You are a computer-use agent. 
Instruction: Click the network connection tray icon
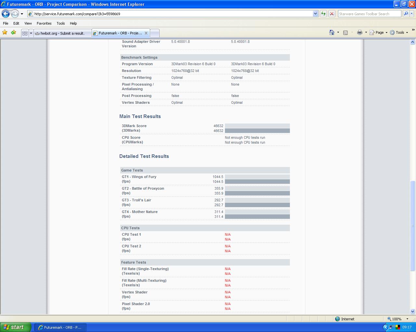coord(392,327)
